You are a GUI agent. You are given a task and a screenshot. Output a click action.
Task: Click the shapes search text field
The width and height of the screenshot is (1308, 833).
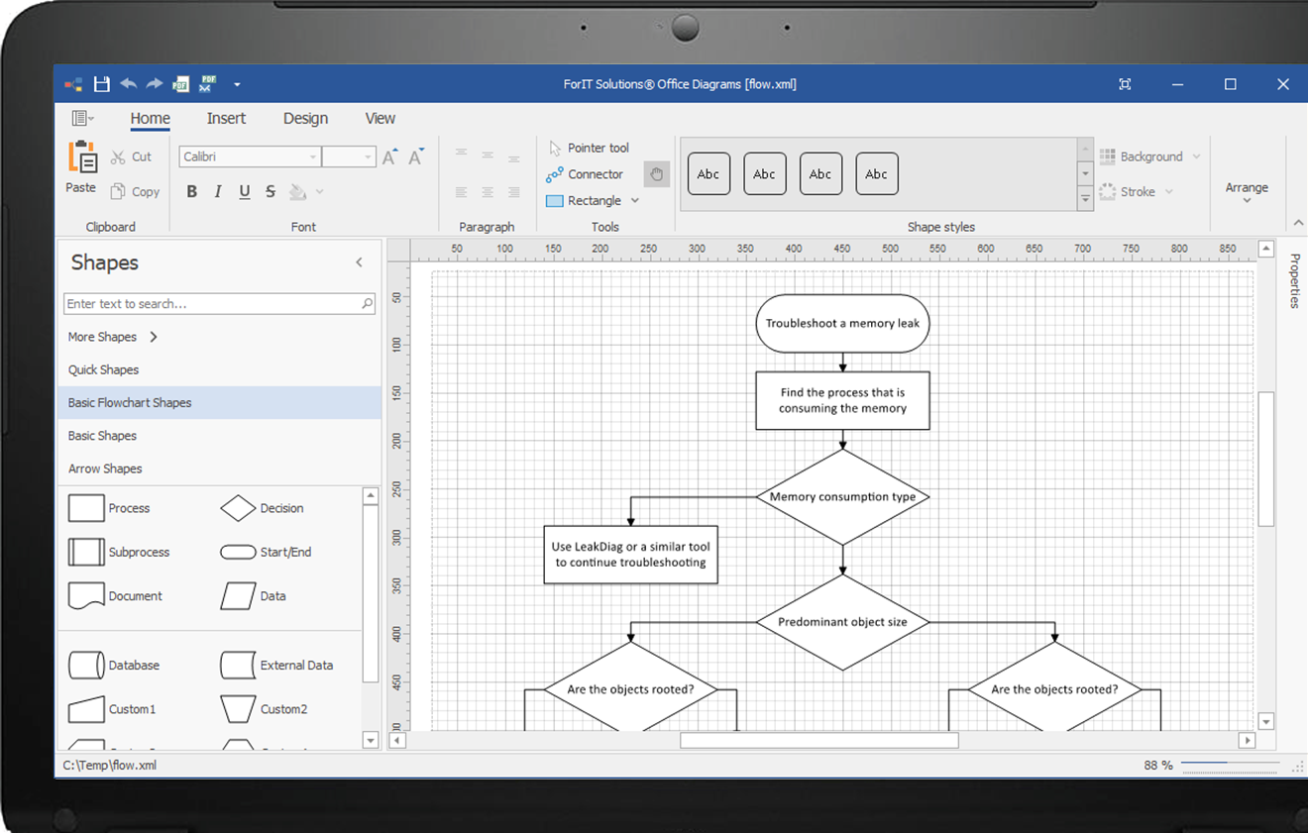pyautogui.click(x=212, y=304)
